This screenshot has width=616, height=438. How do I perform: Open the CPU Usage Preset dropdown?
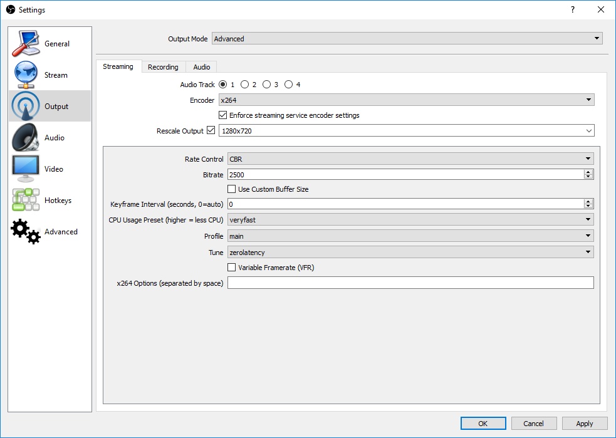[410, 219]
